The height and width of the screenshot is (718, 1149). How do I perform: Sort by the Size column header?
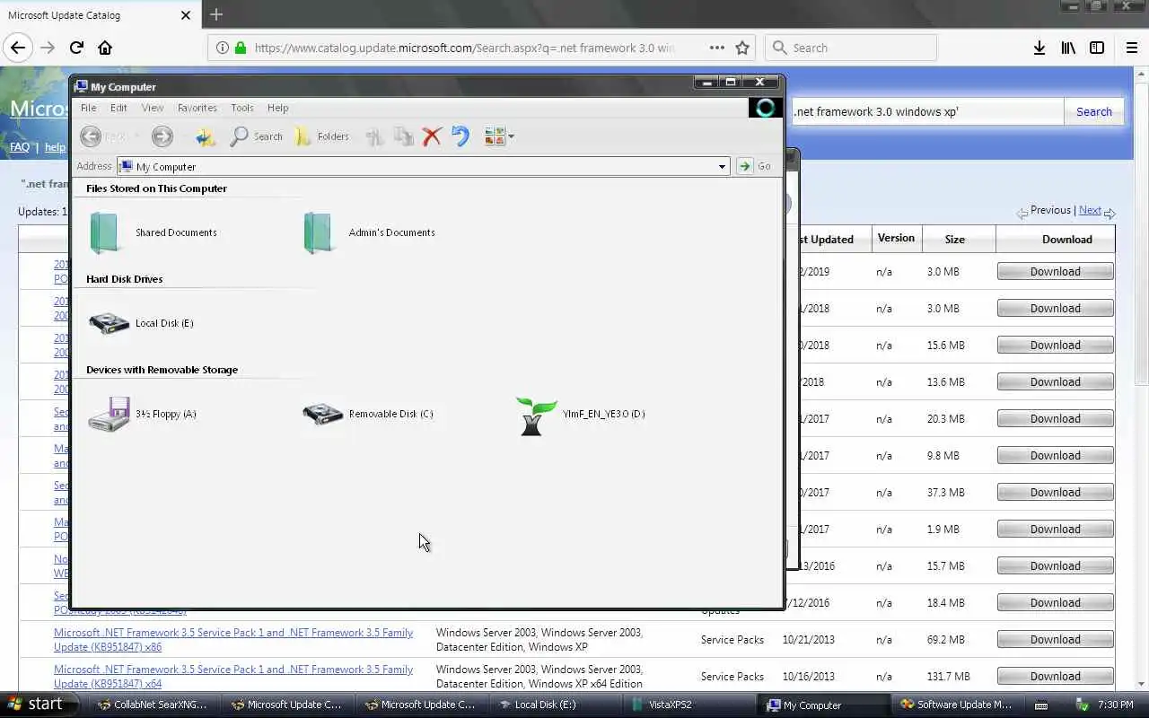point(955,240)
